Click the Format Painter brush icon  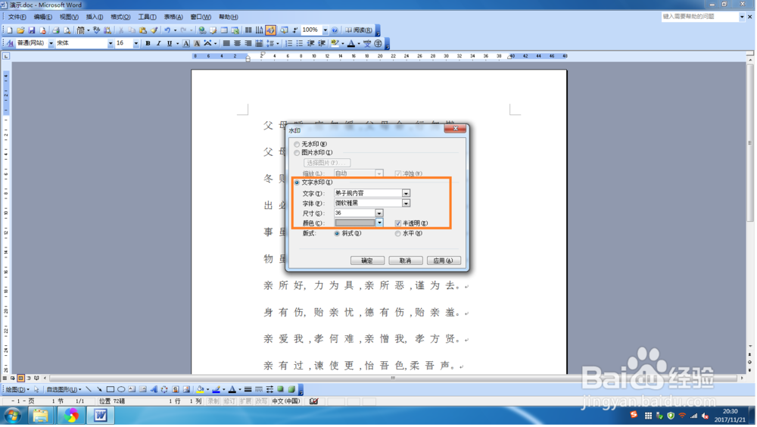[x=154, y=30]
